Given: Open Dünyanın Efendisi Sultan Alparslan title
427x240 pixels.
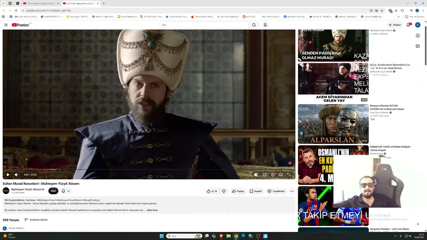Looking at the screenshot, I should (x=387, y=107).
